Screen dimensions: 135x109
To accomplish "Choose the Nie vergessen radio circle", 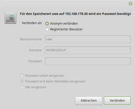I will [x=22, y=87].
